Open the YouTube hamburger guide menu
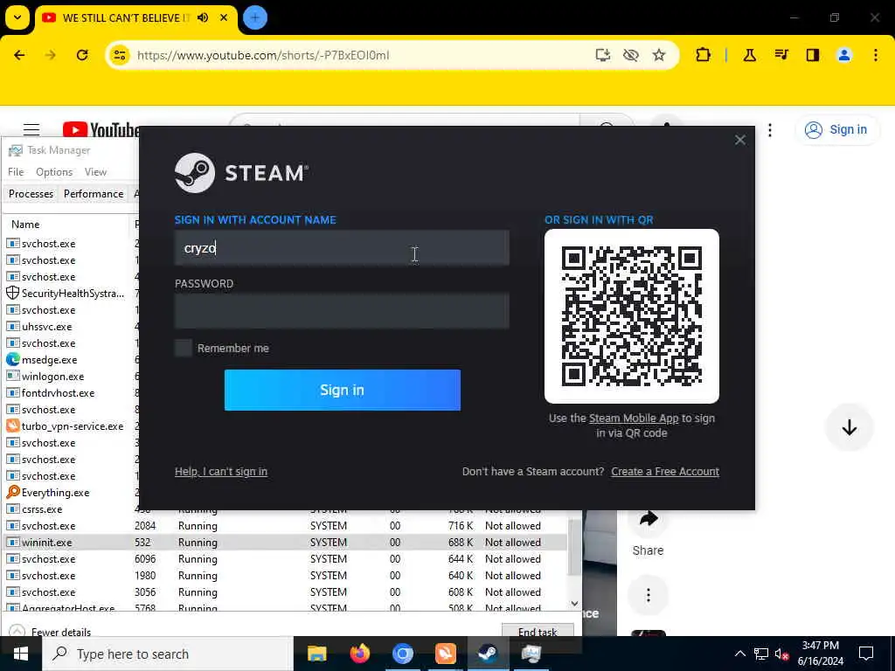The height and width of the screenshot is (671, 895). (31, 130)
